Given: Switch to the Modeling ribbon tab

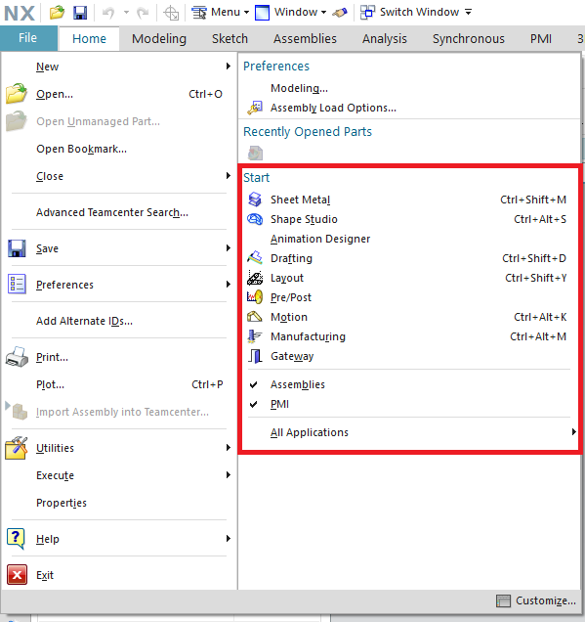Looking at the screenshot, I should click(x=159, y=39).
